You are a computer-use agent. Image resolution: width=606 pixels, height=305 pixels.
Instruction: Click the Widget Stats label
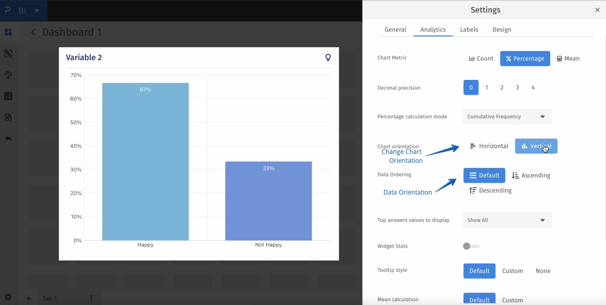click(392, 246)
